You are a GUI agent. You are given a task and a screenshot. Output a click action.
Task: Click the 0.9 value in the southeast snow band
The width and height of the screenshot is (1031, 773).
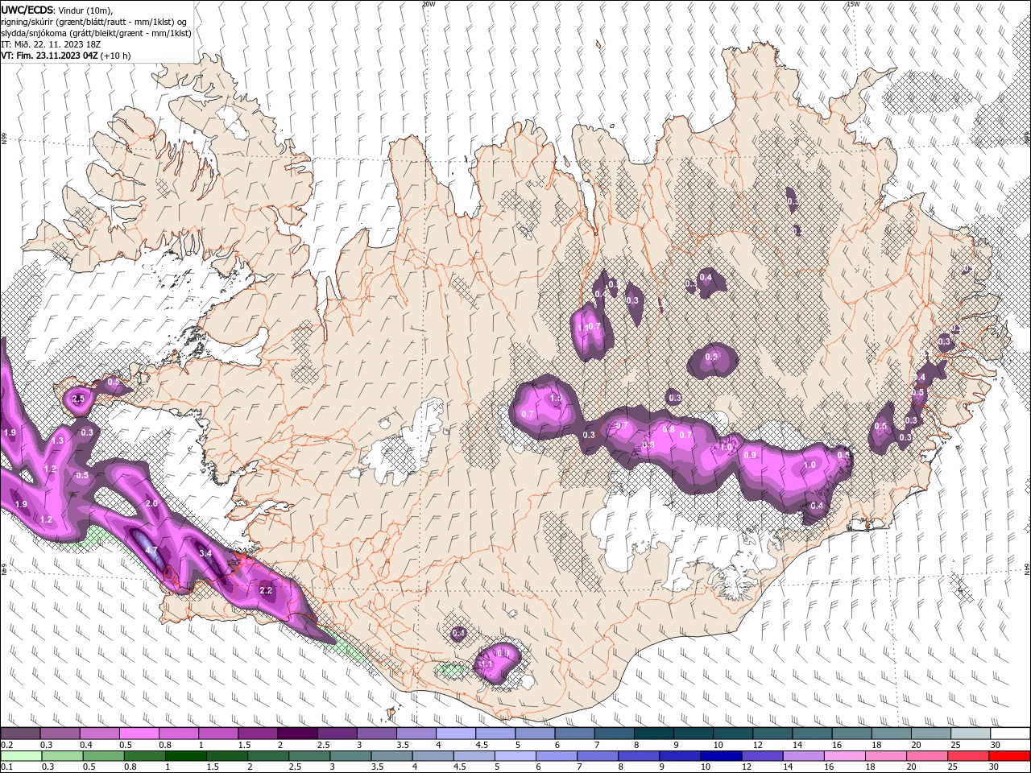[751, 456]
